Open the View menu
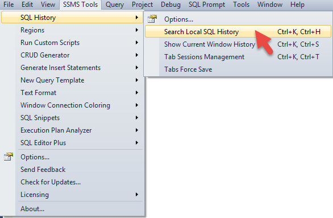This screenshot has width=333, height=218. coord(48,5)
